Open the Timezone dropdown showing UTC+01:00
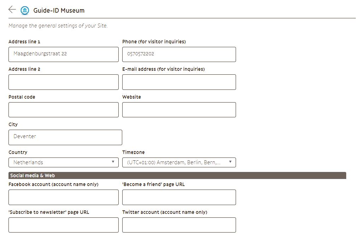 (179, 162)
